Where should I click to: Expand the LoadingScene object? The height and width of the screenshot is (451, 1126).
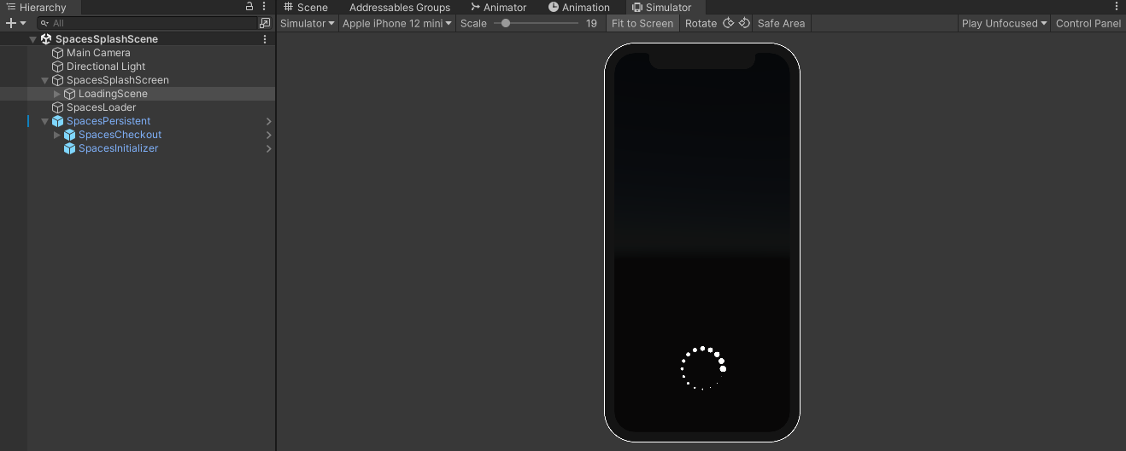(57, 94)
